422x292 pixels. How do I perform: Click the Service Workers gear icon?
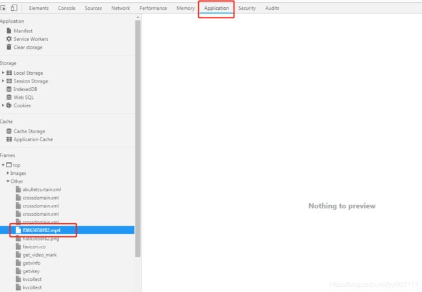9,39
